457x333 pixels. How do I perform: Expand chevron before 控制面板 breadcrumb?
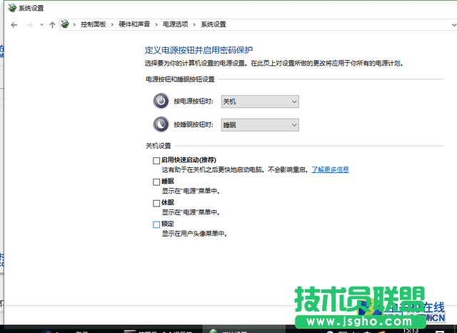tap(74, 24)
